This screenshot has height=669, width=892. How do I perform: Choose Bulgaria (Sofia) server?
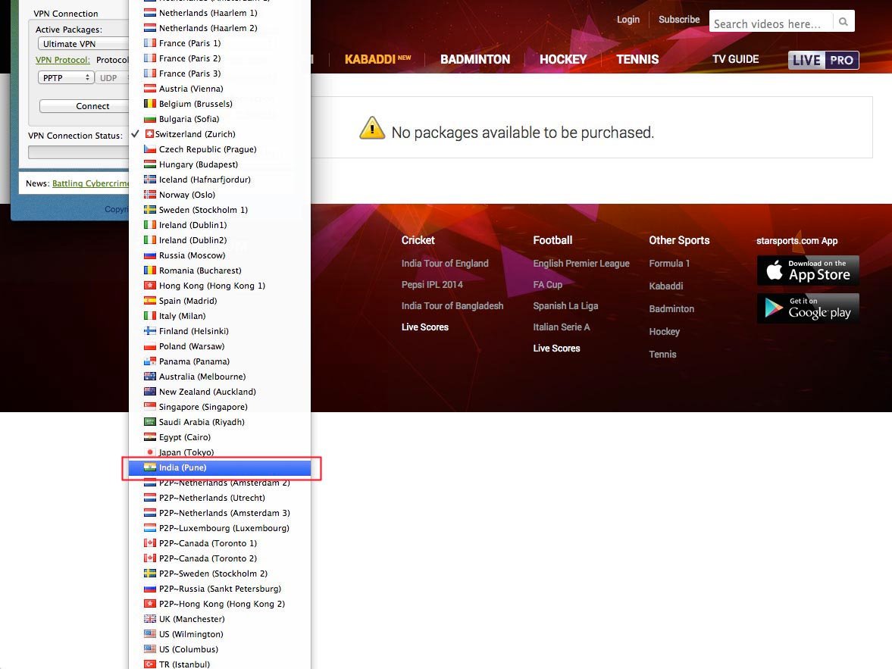(220, 119)
